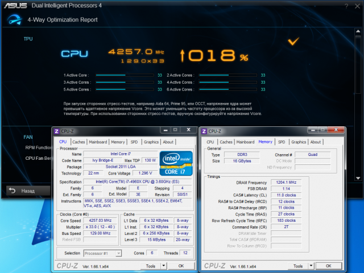Click the 2 Active Cores ratio bar
Screen dimensions: 364x273
pyautogui.click(x=227, y=75)
